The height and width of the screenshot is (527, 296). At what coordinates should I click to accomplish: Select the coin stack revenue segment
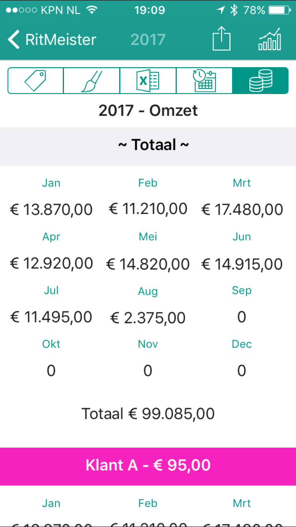click(260, 81)
